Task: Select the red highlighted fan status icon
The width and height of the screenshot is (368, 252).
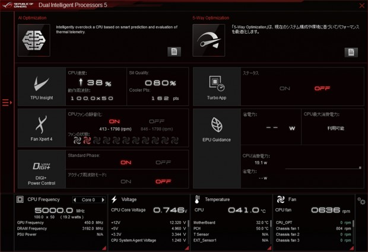Action: point(87,140)
